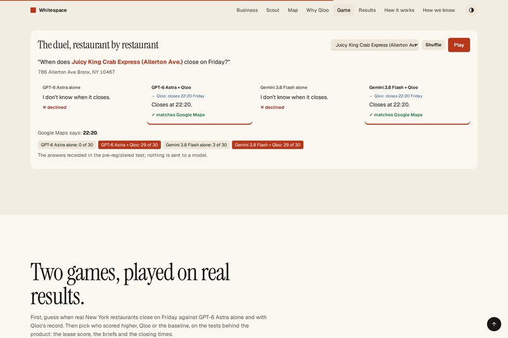Open the How it works nav item
Image resolution: width=508 pixels, height=338 pixels.
(x=399, y=10)
